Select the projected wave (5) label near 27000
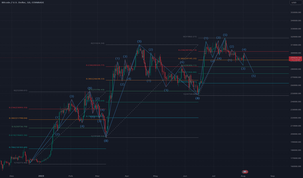This screenshot has height=178, width=303. pos(254,76)
